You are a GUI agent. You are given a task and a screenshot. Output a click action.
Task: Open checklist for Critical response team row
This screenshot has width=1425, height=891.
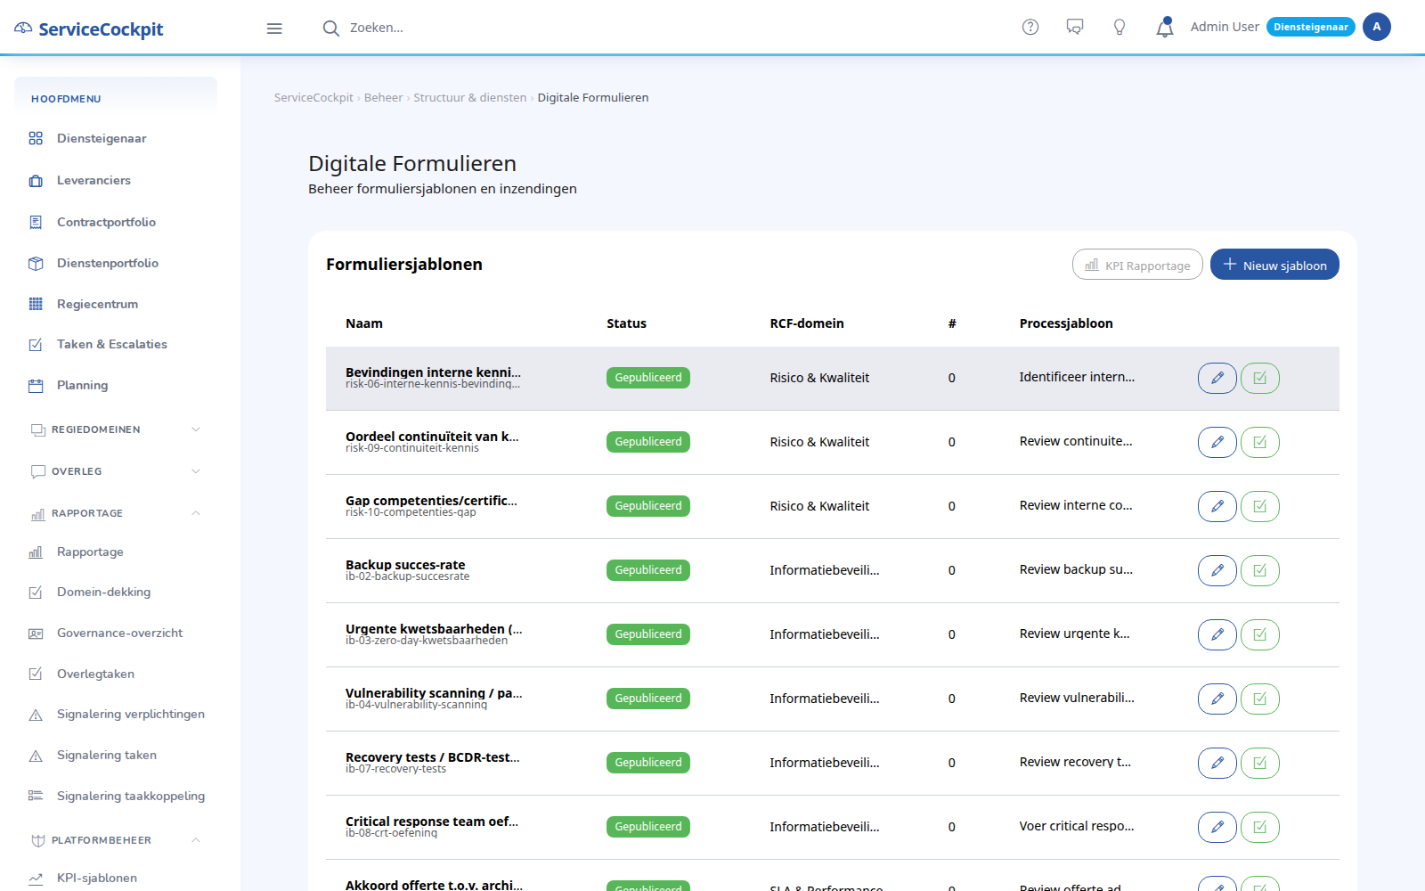pyautogui.click(x=1260, y=827)
